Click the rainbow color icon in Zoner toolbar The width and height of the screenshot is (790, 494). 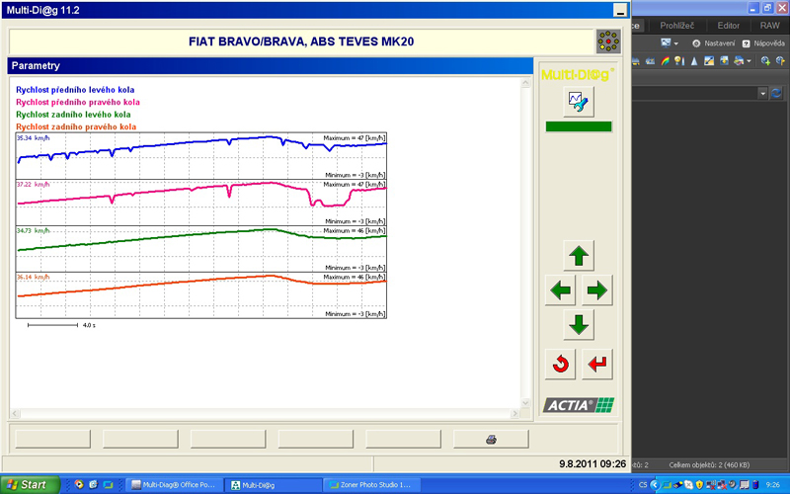pyautogui.click(x=665, y=61)
